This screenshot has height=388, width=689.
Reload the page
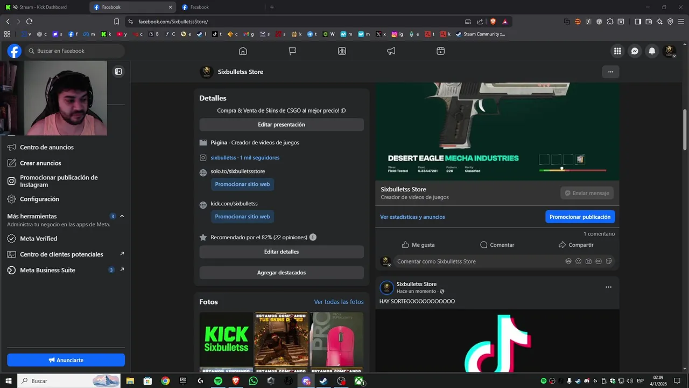29,22
